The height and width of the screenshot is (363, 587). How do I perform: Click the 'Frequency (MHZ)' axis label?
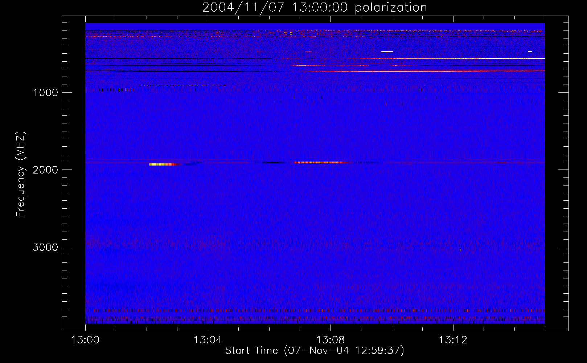pos(21,174)
